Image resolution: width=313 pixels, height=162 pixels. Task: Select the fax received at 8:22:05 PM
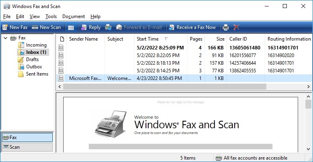[184, 55]
